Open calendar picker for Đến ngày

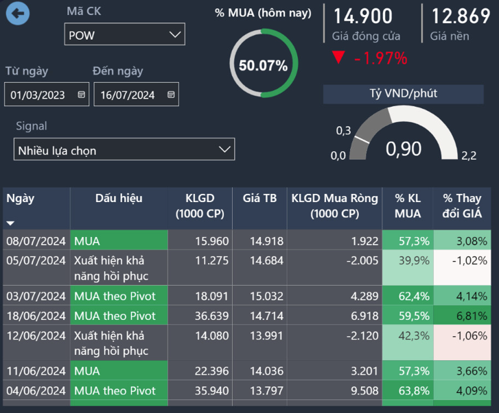click(171, 95)
